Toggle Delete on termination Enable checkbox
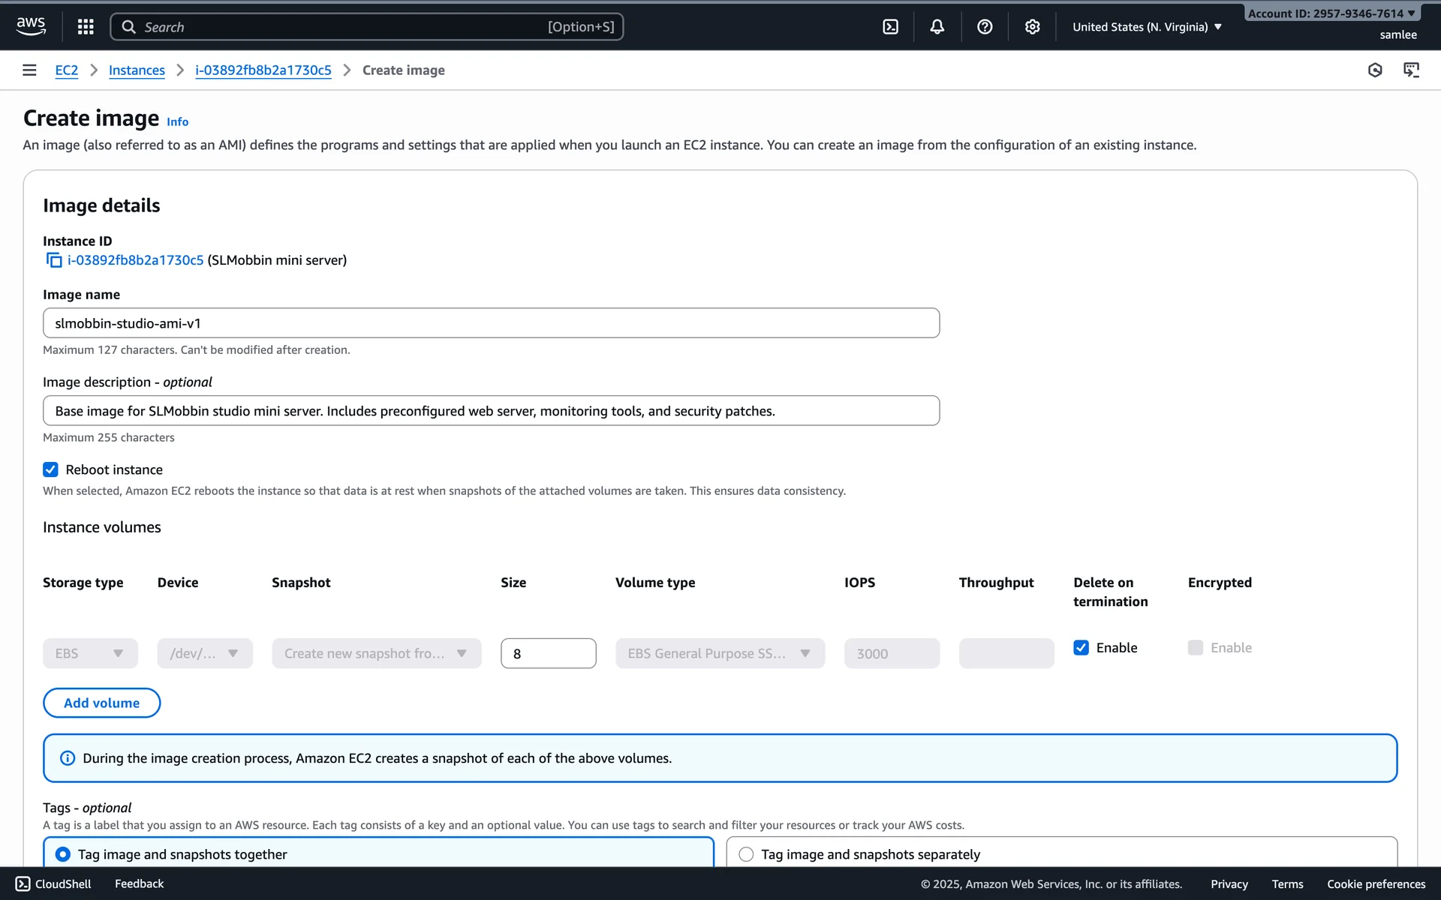Viewport: 1441px width, 900px height. (x=1081, y=647)
